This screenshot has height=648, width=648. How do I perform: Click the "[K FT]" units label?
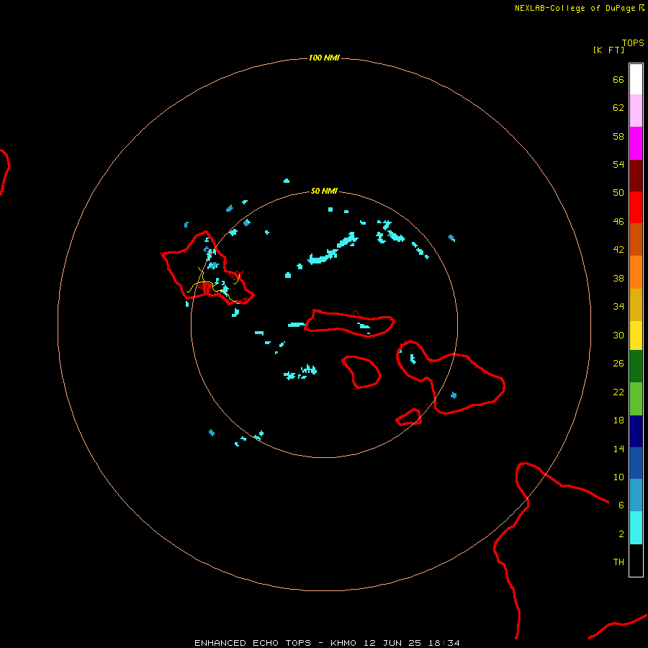(608, 50)
